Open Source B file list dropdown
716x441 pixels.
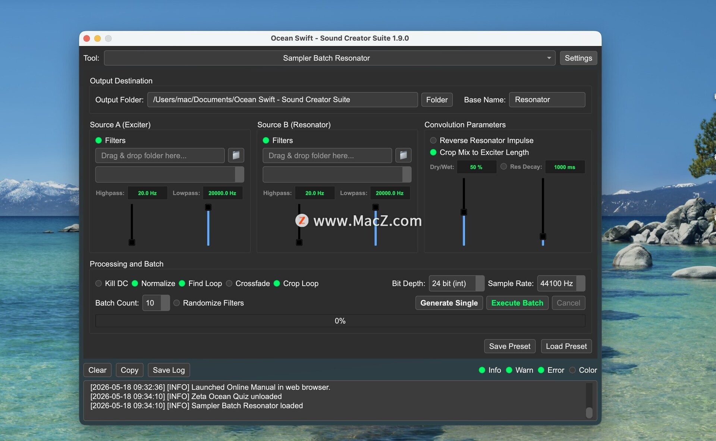[x=337, y=174]
